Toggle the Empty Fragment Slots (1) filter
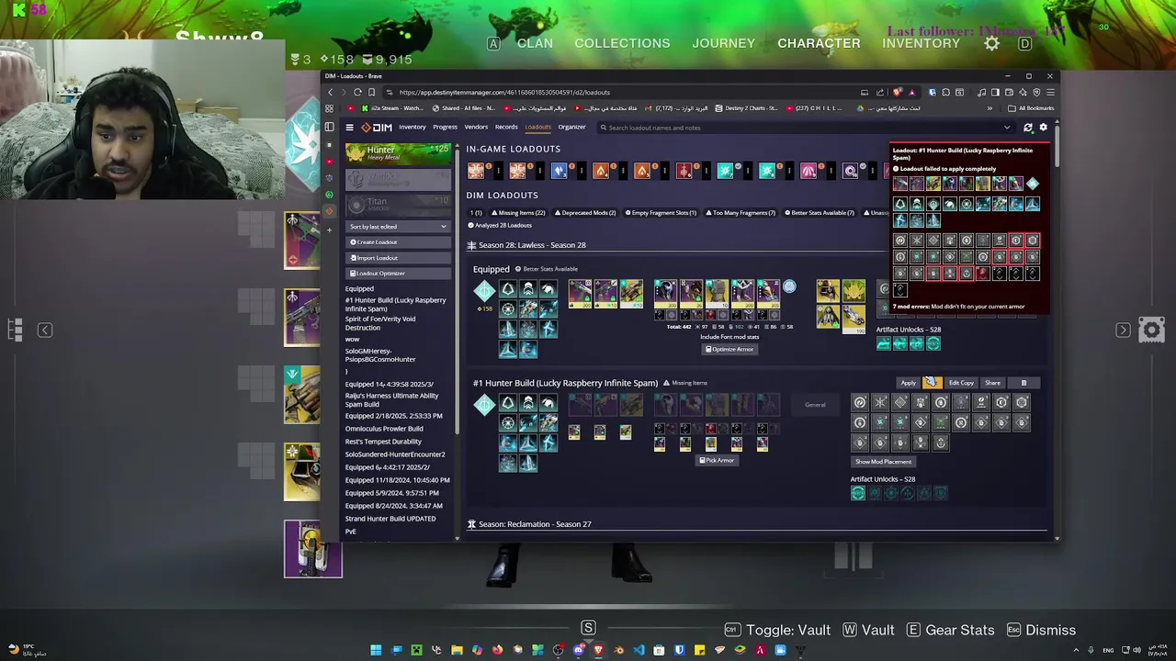Image resolution: width=1176 pixels, height=661 pixels. pos(661,213)
